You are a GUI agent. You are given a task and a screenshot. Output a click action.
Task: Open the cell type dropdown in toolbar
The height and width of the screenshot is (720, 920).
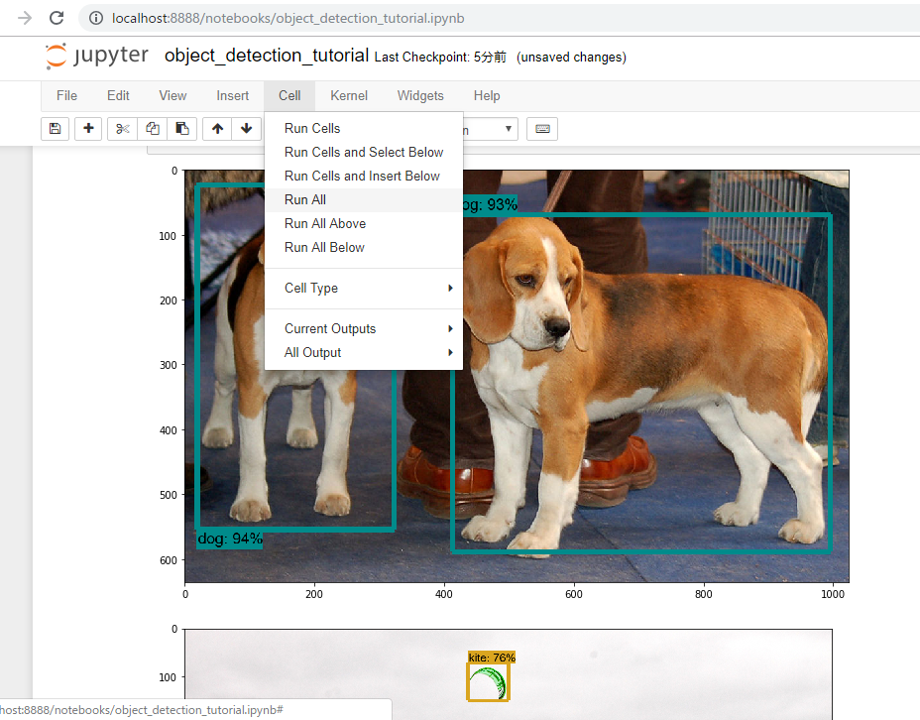(x=491, y=129)
